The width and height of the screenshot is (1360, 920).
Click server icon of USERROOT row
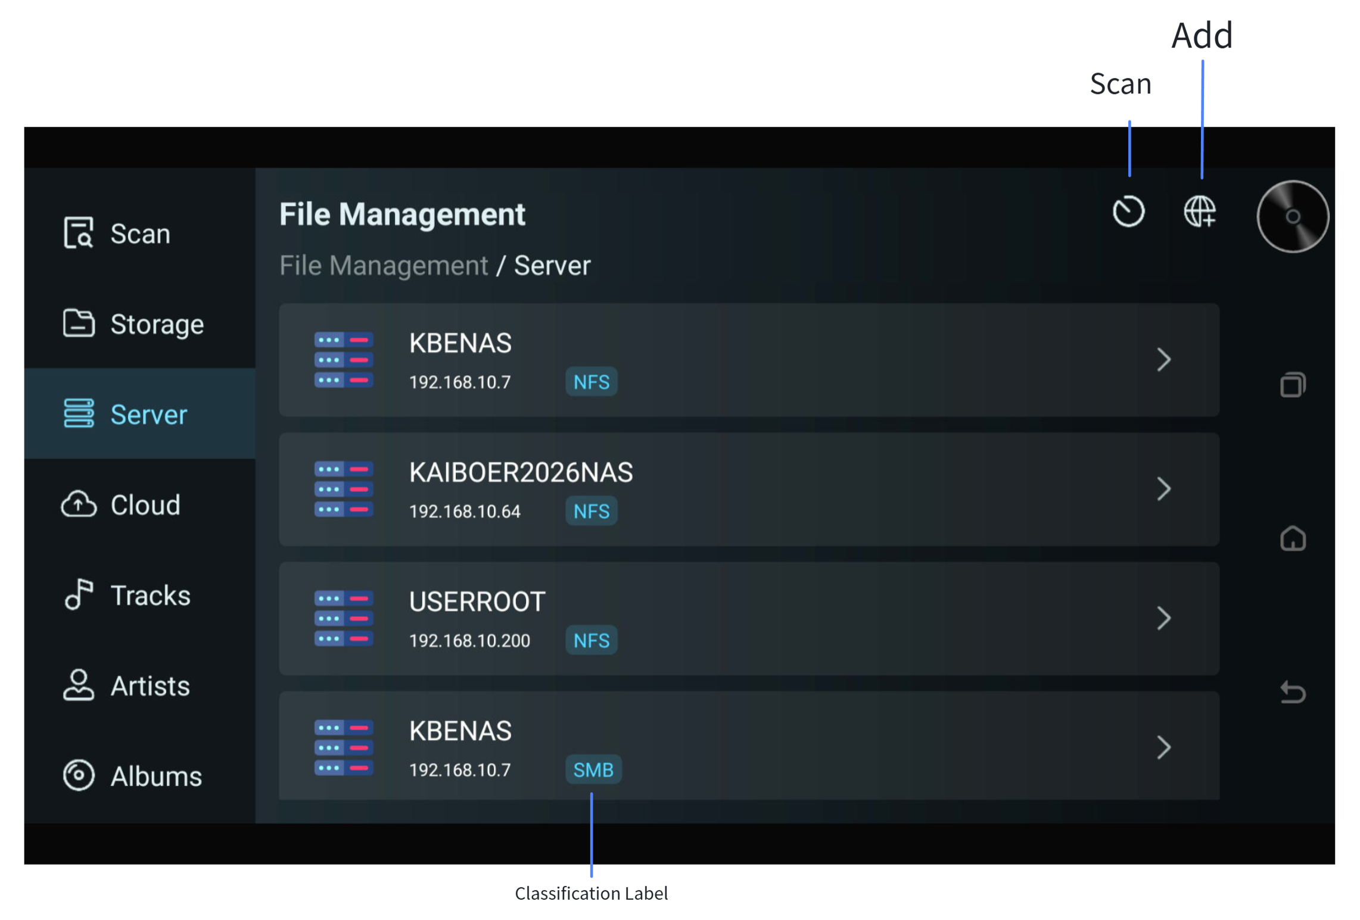tap(344, 618)
